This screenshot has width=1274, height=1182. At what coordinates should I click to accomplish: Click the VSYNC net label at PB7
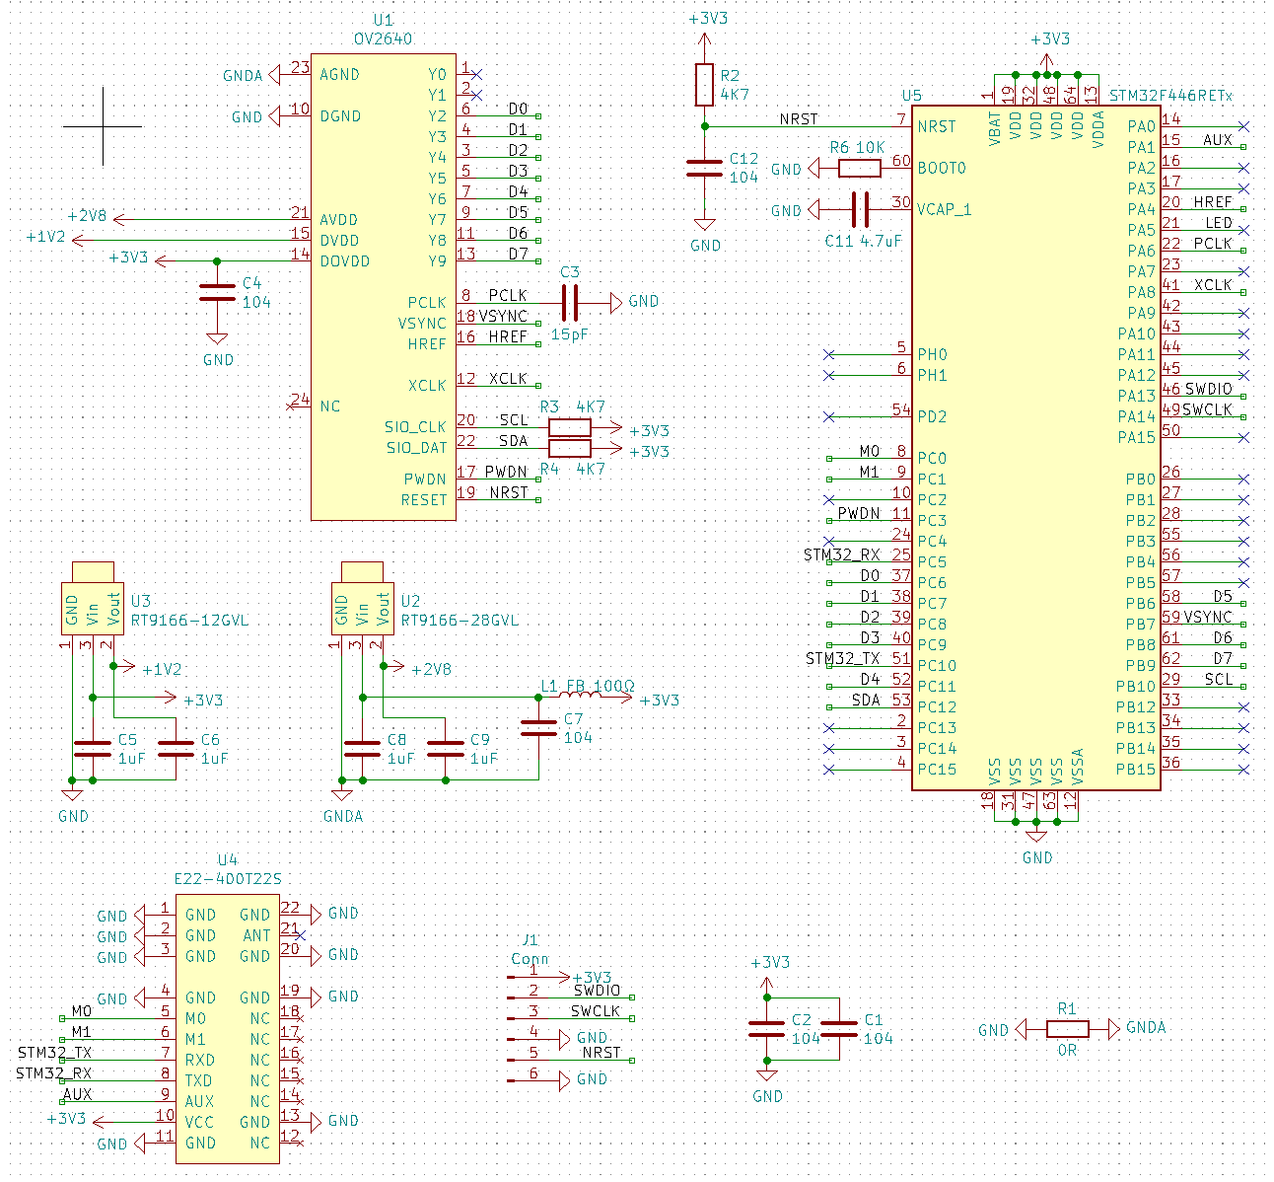coord(1208,617)
